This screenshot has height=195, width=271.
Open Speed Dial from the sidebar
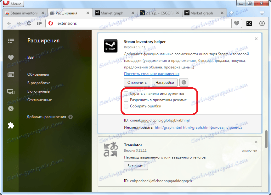pyautogui.click(x=11, y=41)
